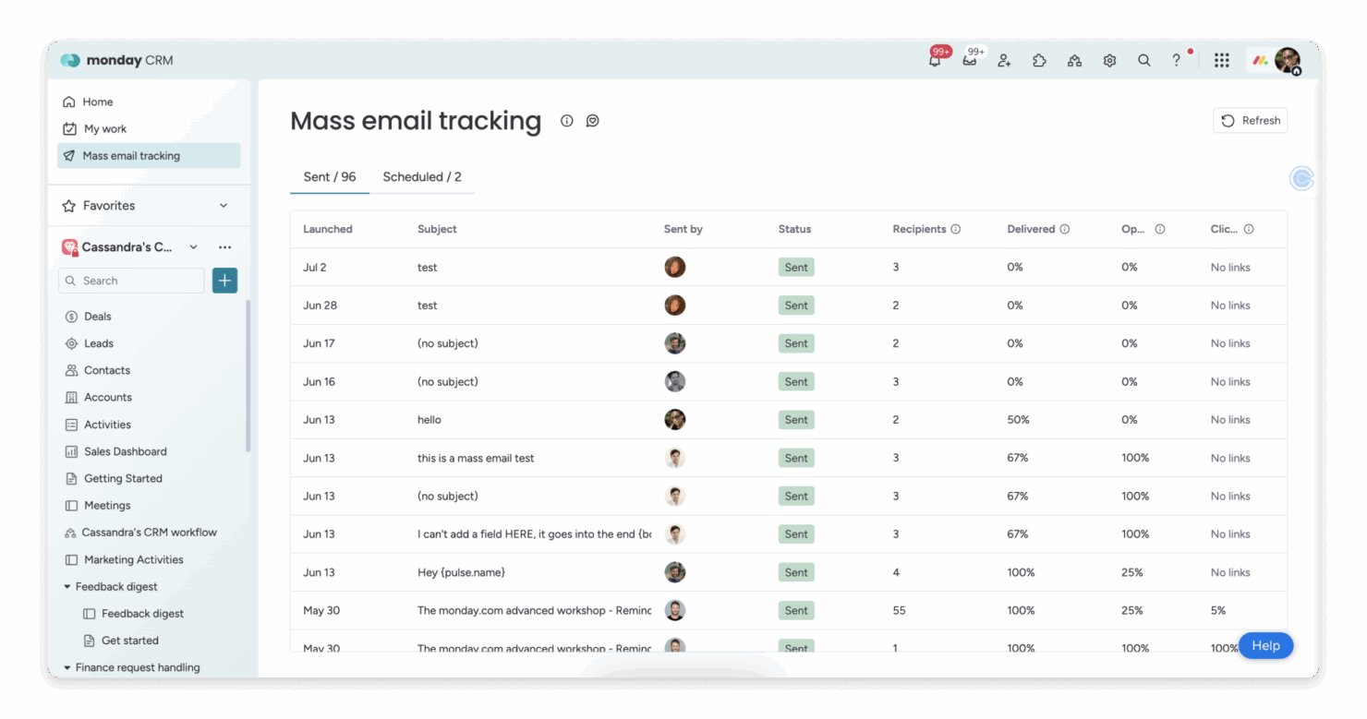Open the notifications bell
The width and height of the screenshot is (1367, 719).
(x=935, y=60)
